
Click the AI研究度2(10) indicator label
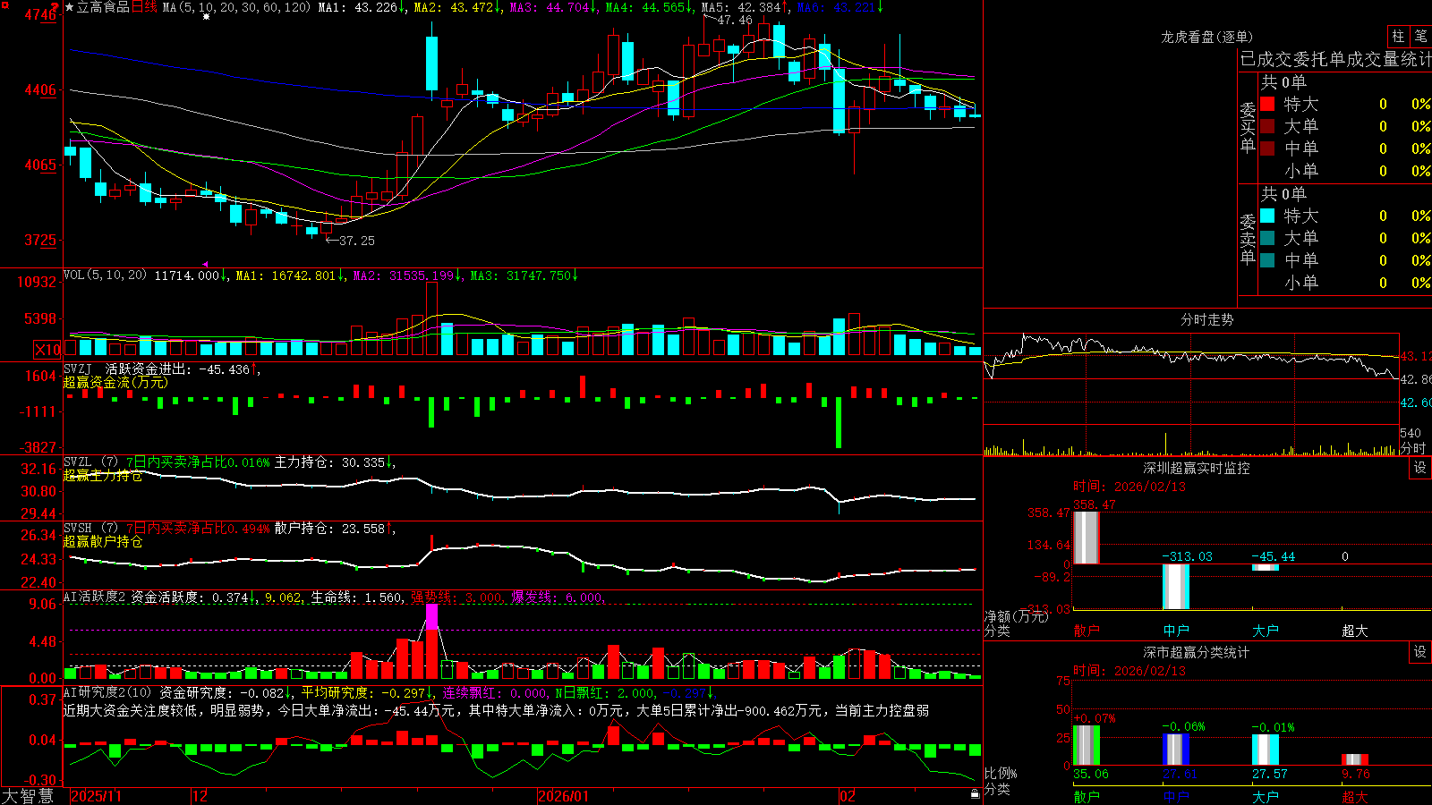pyautogui.click(x=107, y=692)
